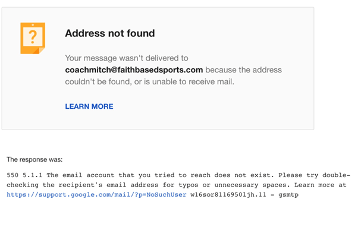Select the coachmitch@faithbasedsports.com address
Viewport: 358px width, 230px height.
134,70
